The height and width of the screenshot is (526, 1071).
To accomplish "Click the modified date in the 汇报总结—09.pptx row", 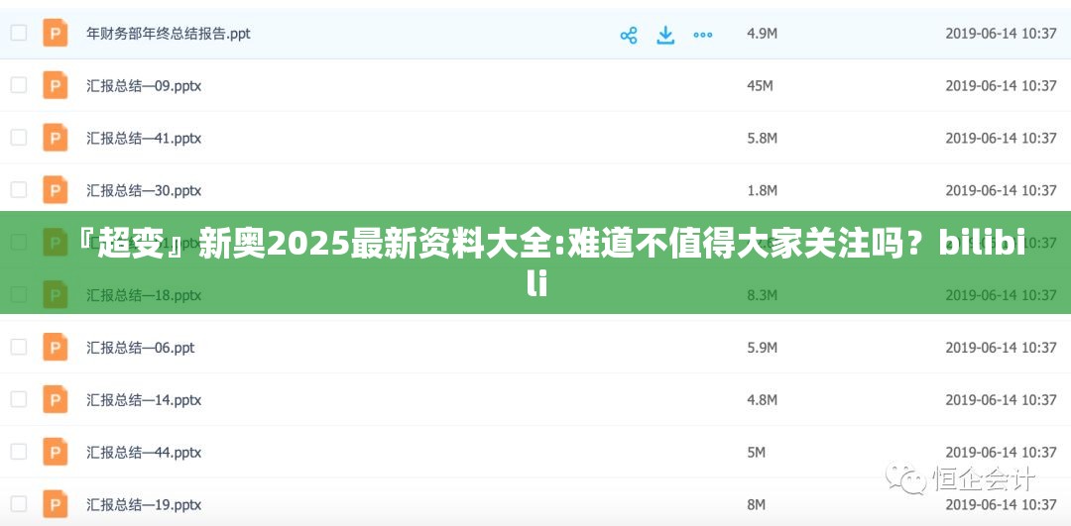I will (1001, 86).
